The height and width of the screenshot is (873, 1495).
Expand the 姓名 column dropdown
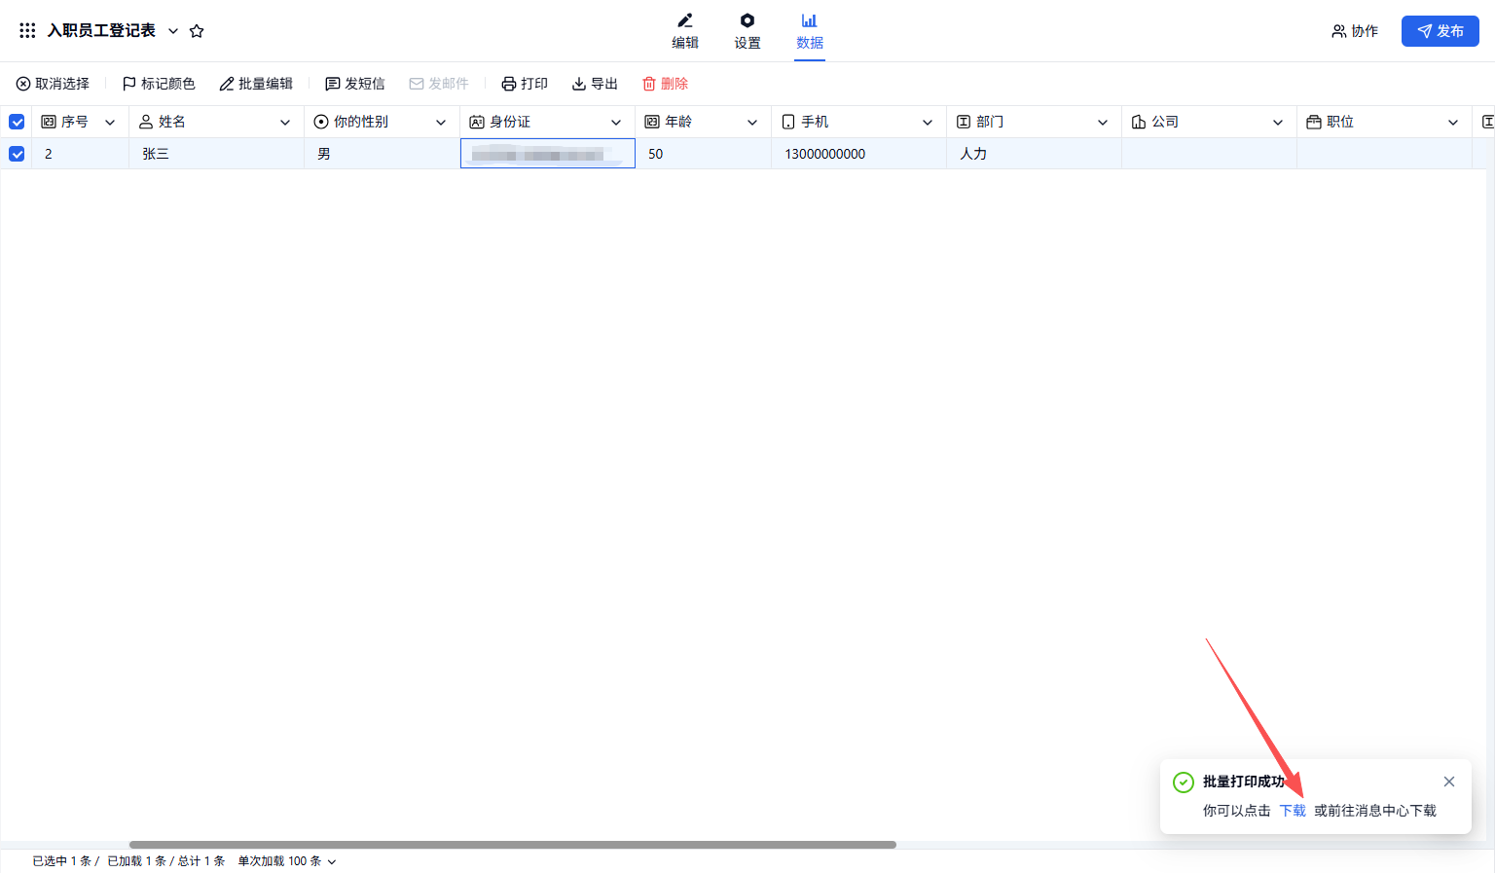285,123
